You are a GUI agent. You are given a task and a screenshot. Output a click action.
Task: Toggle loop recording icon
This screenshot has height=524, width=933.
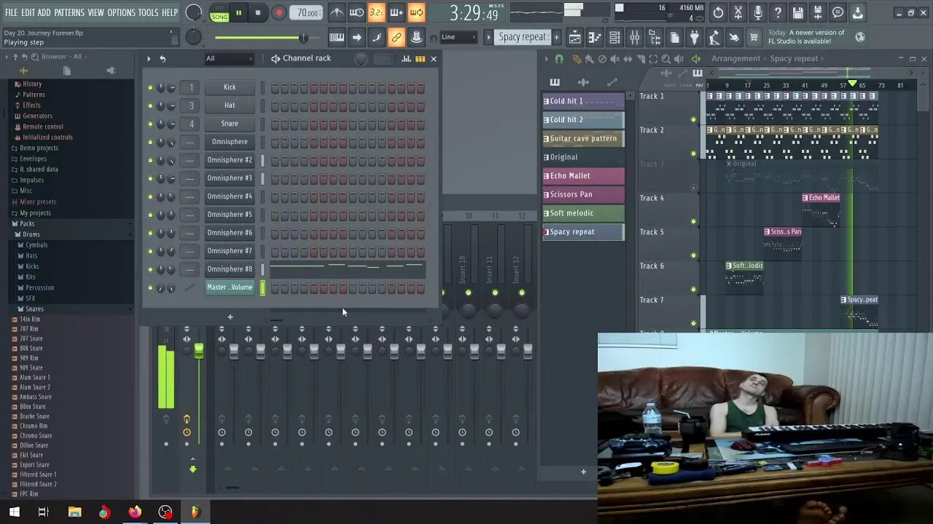416,12
